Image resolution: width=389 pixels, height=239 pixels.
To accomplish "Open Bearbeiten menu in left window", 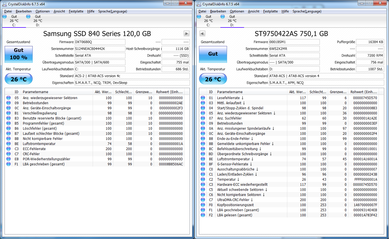I will [x=24, y=11].
